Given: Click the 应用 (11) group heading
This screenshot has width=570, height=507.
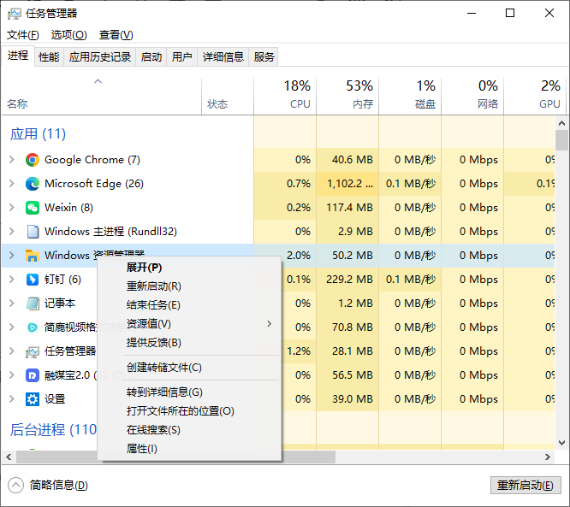Looking at the screenshot, I should pos(38,134).
